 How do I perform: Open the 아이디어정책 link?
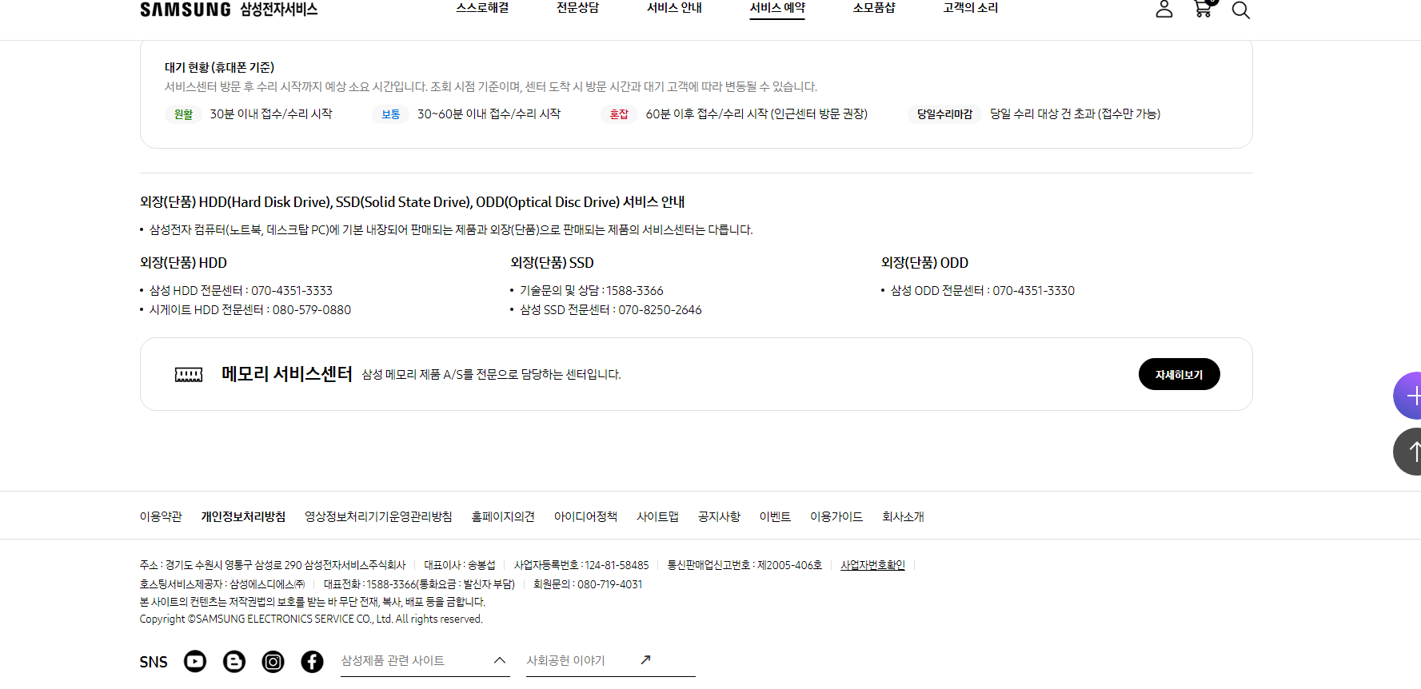click(585, 516)
